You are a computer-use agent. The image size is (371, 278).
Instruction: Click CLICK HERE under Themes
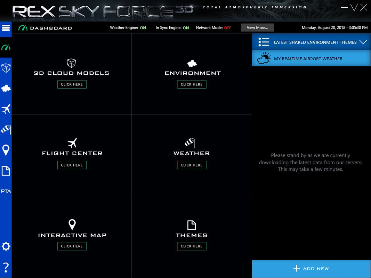point(192,246)
